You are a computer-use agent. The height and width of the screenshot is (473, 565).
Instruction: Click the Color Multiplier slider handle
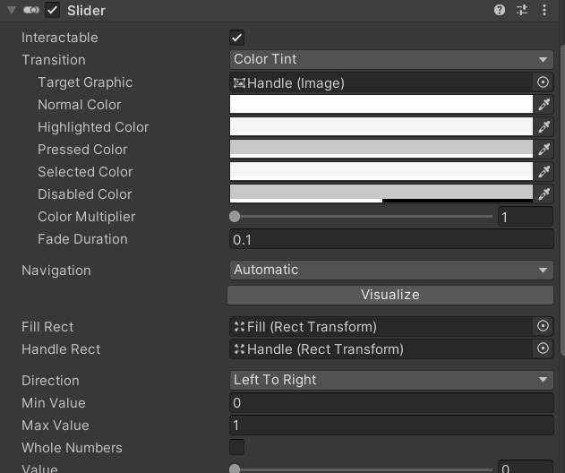click(x=235, y=216)
